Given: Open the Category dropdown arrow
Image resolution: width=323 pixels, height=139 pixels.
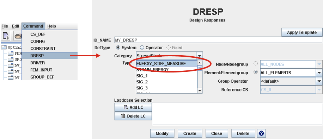Looking at the screenshot, I should pyautogui.click(x=199, y=56).
